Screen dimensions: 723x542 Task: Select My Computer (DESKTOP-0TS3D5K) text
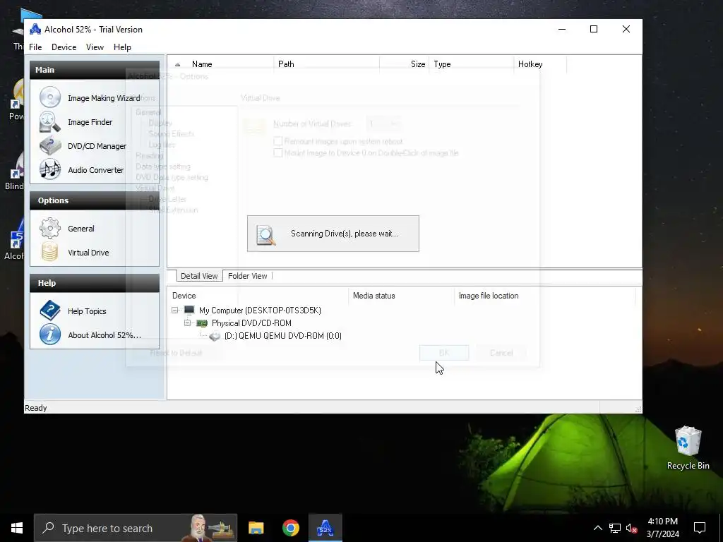(x=260, y=311)
